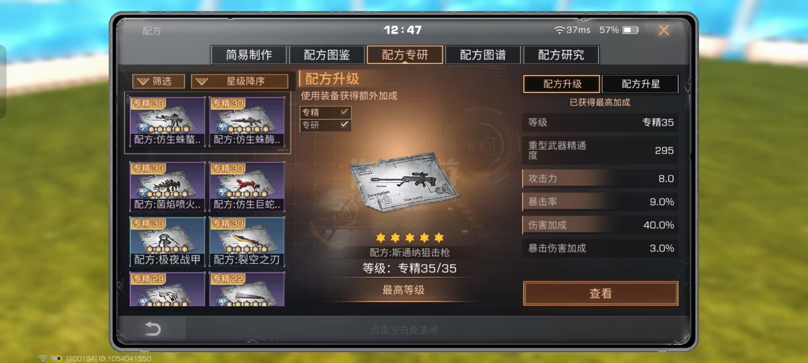Open the 筛选 filter dropdown
Screen dimensions: 808x363
pos(159,81)
